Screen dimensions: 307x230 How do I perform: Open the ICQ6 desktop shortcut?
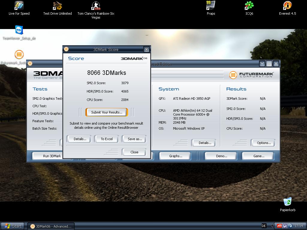point(249,8)
